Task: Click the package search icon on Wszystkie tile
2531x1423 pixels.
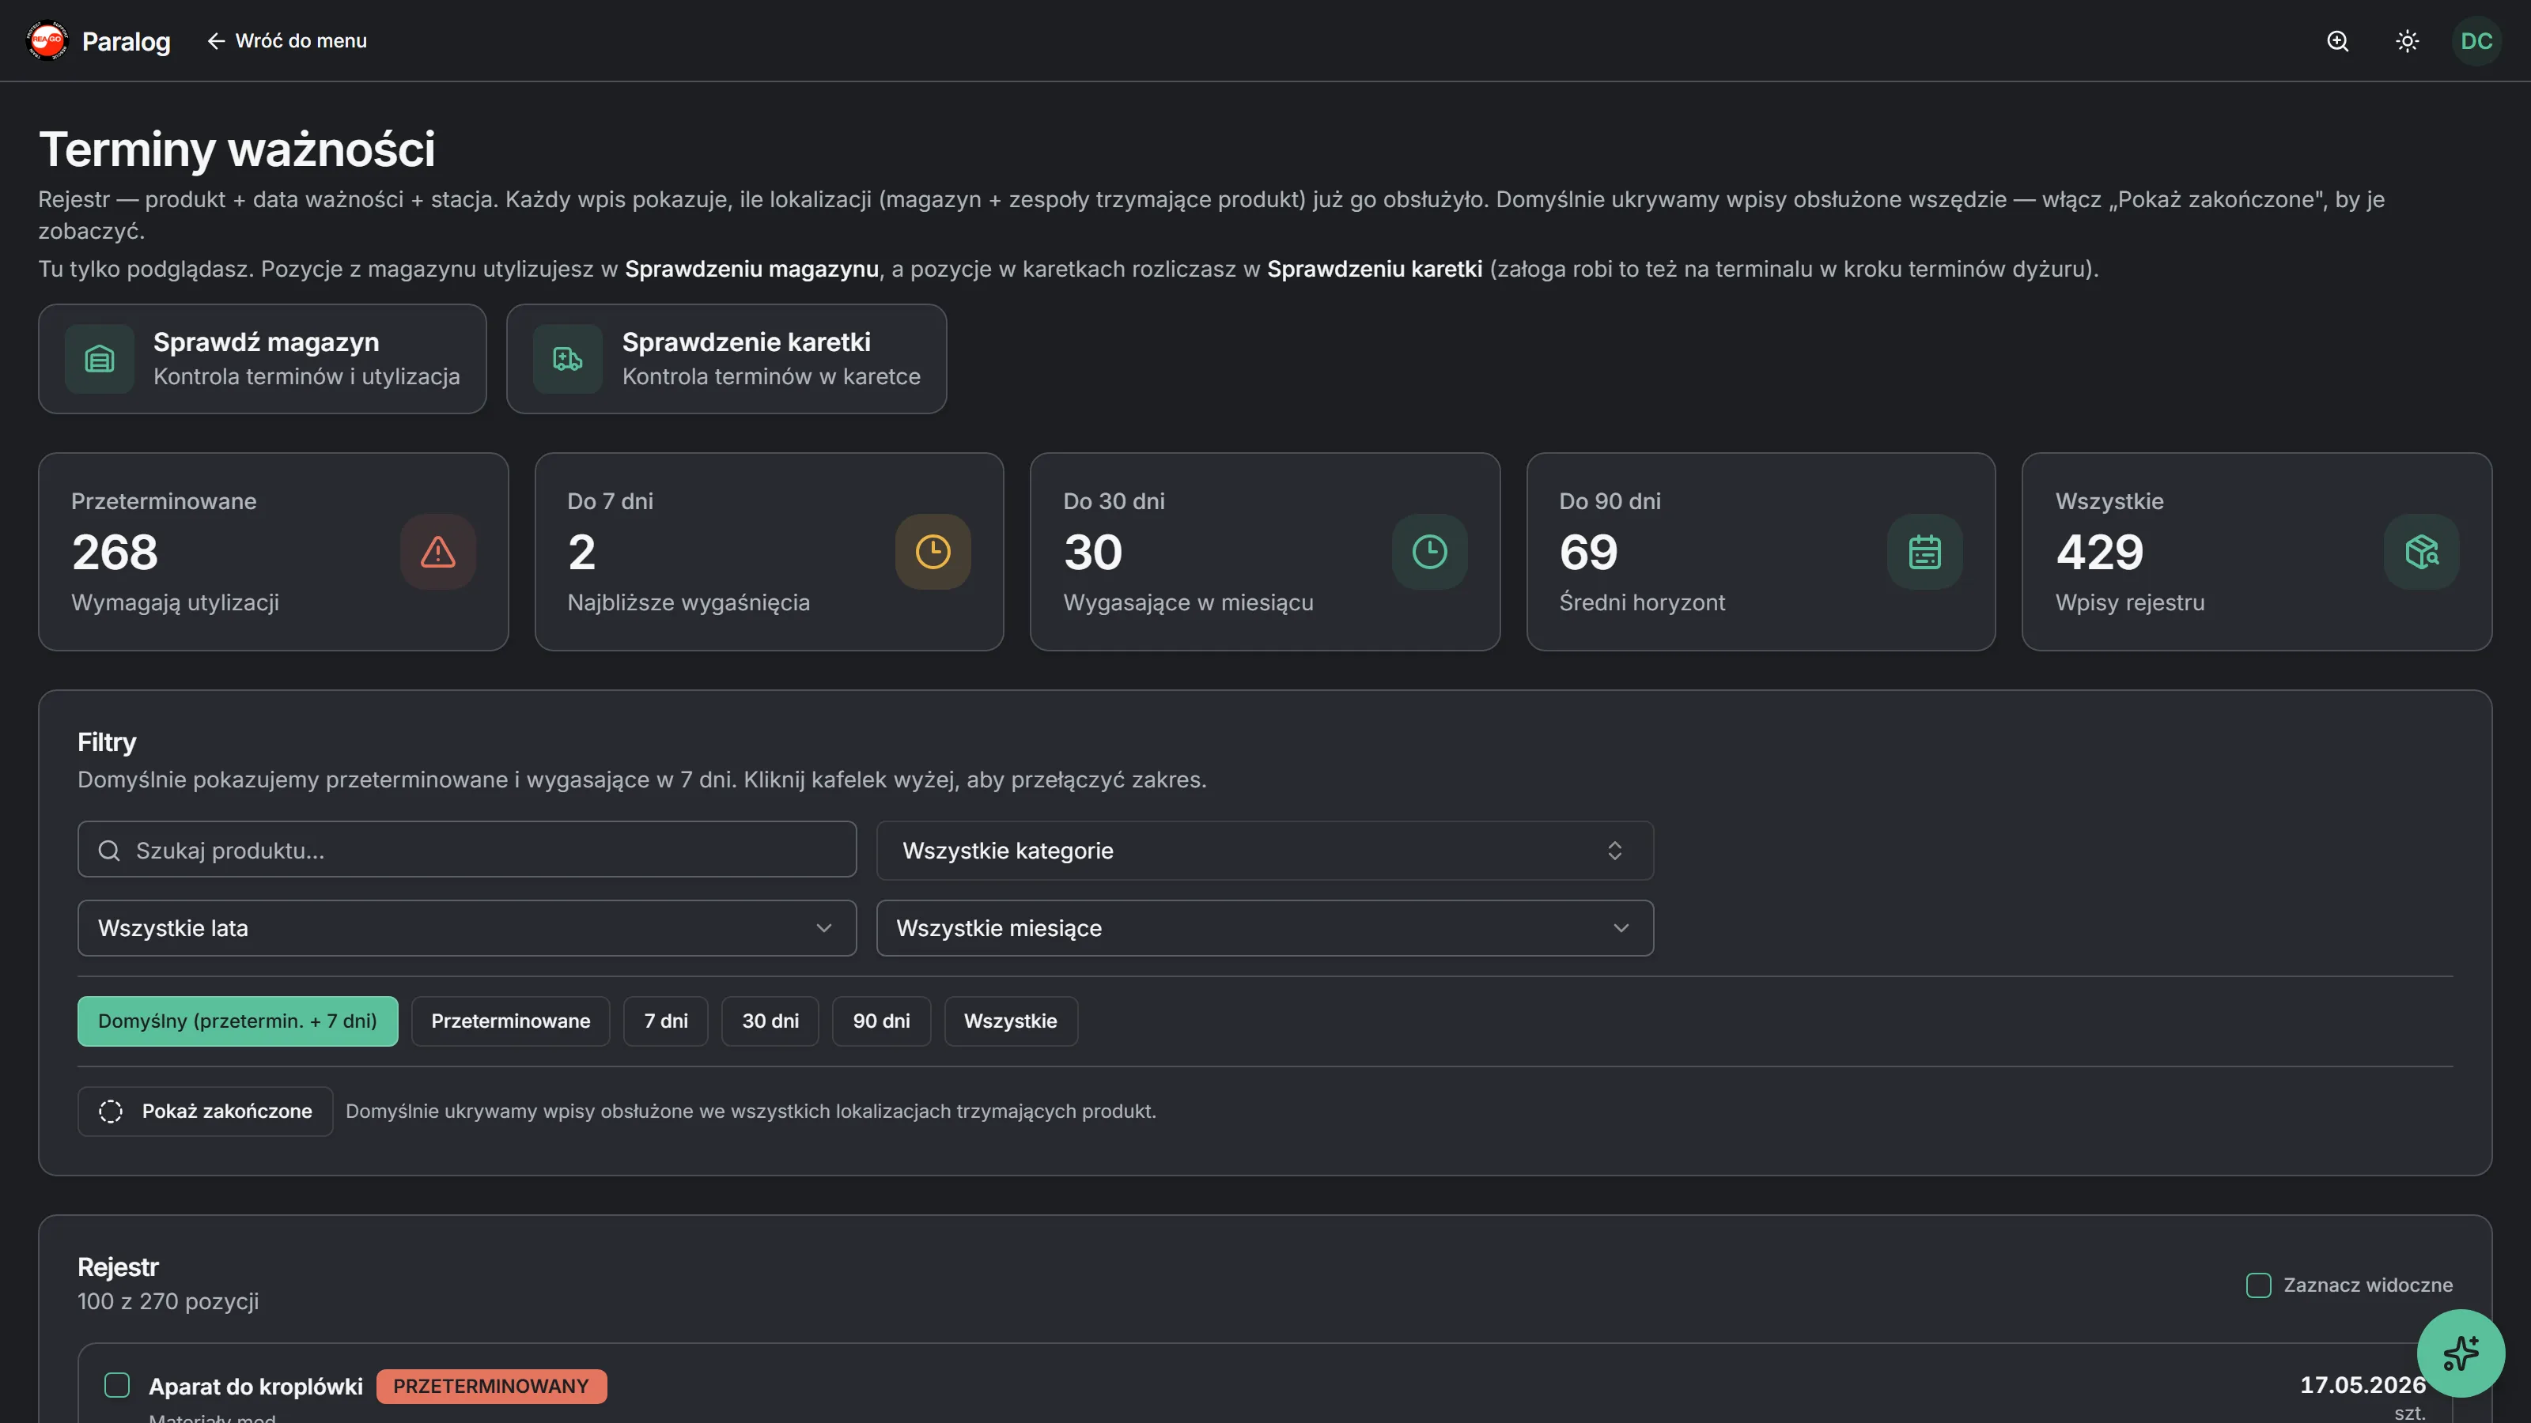Action: 2421,552
